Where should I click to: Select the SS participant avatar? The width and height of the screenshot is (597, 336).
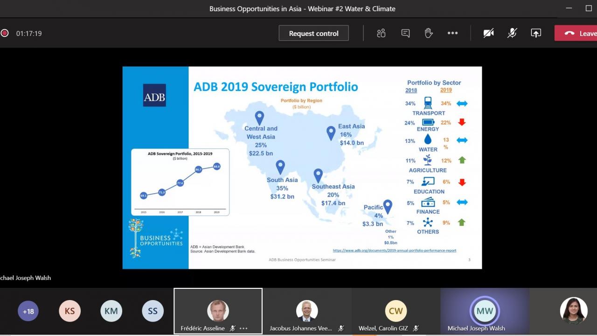click(x=153, y=311)
